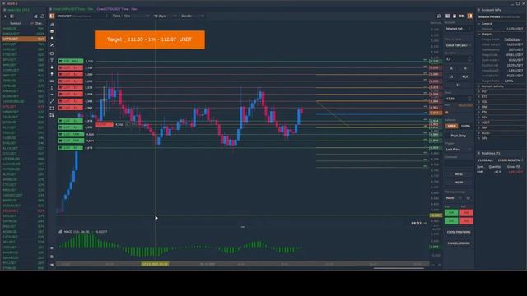This screenshot has width=527, height=296.
Task: Click the upper red Sell button
Action: pyautogui.click(x=466, y=213)
